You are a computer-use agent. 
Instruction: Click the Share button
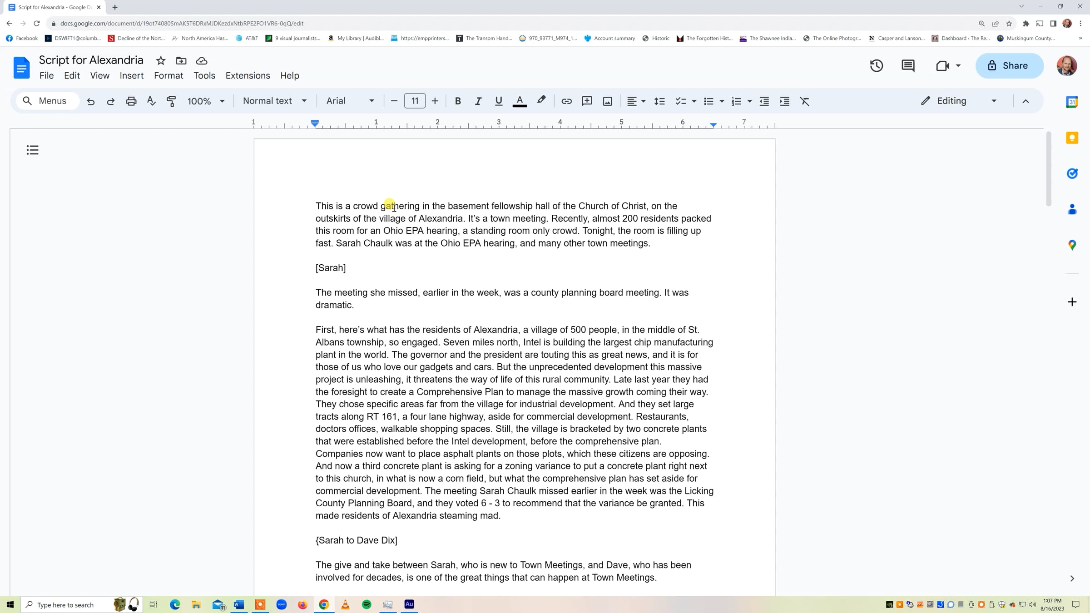1009,65
